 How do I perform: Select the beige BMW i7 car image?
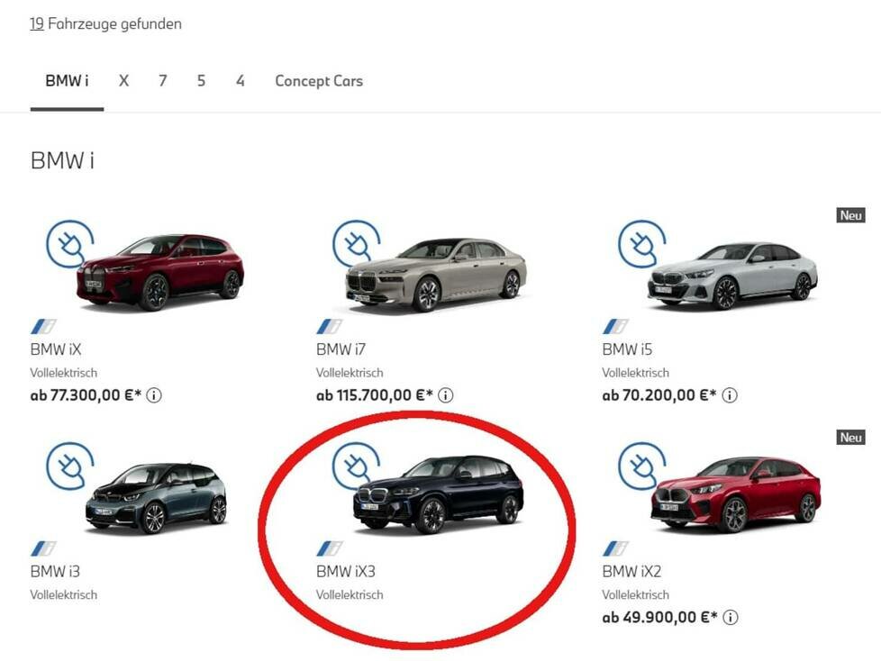[x=437, y=275]
